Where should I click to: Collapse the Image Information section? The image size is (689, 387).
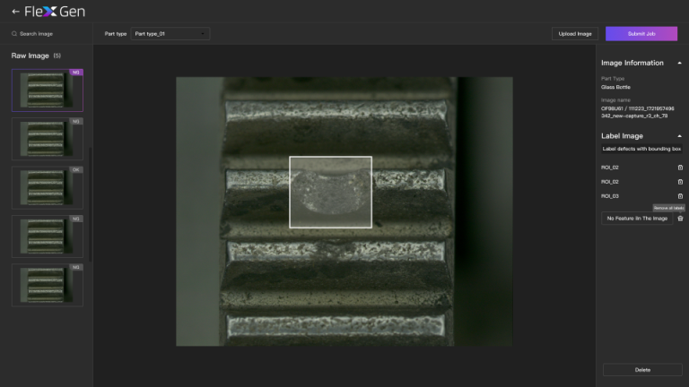click(x=679, y=63)
